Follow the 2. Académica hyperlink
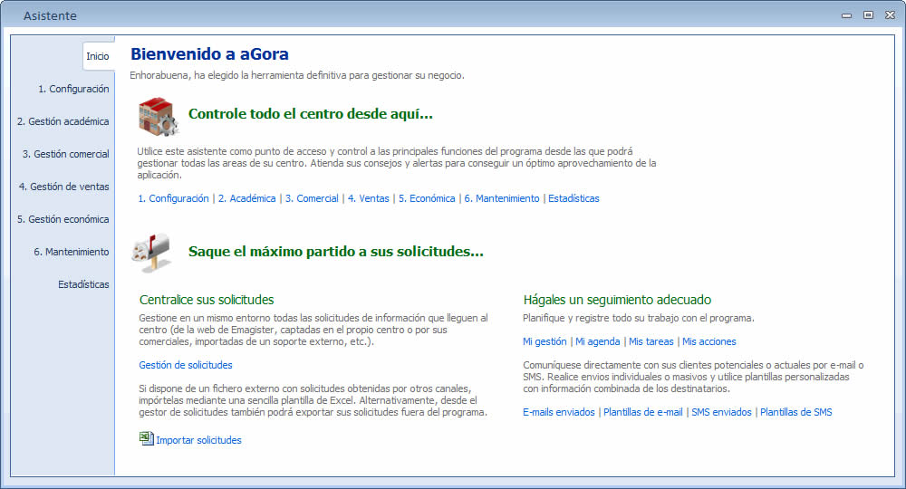 [246, 198]
